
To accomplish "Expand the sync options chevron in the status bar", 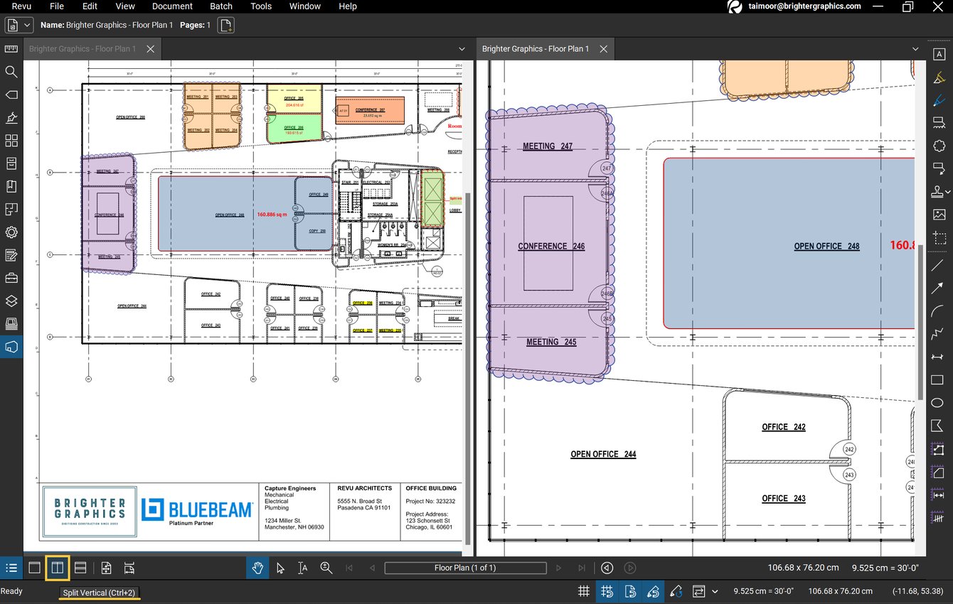I will click(715, 591).
